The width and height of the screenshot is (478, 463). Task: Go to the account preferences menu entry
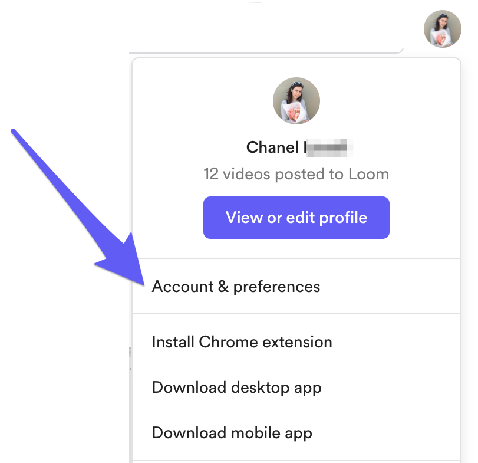(236, 287)
